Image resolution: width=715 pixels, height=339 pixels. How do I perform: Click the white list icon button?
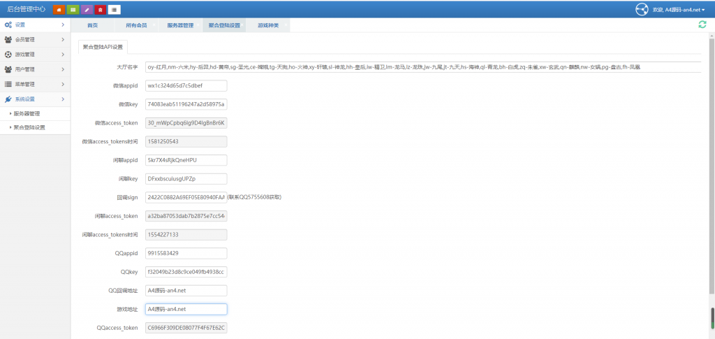pos(114,9)
